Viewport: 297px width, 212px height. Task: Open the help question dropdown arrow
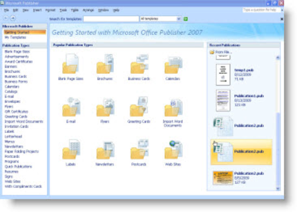[282, 10]
